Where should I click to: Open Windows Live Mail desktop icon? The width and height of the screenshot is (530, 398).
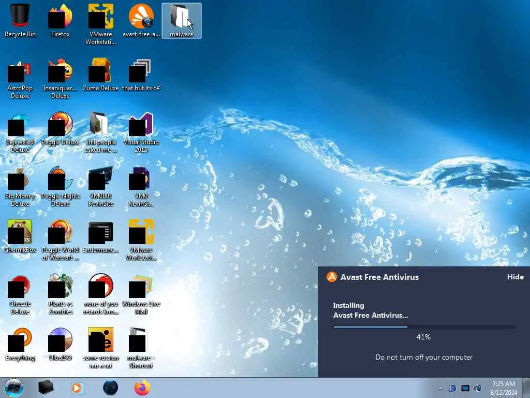(x=141, y=294)
